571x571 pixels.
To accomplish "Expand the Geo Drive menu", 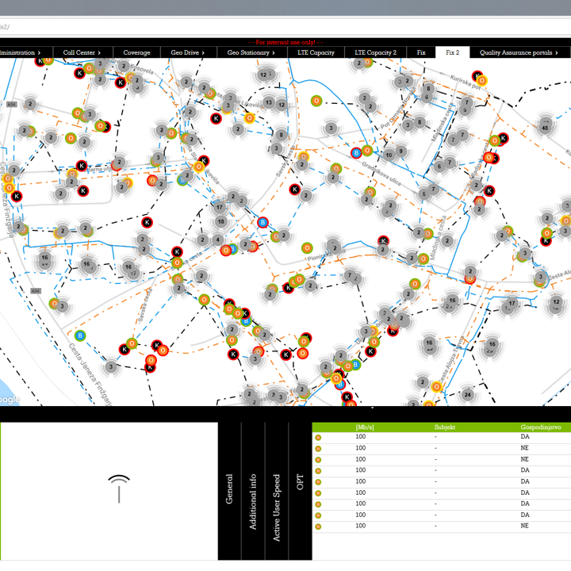I will (x=187, y=52).
